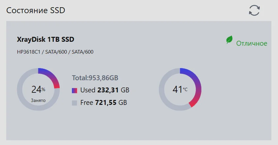Click the XrayDisk 1TB SSD title
The width and height of the screenshot is (278, 145).
(x=46, y=39)
